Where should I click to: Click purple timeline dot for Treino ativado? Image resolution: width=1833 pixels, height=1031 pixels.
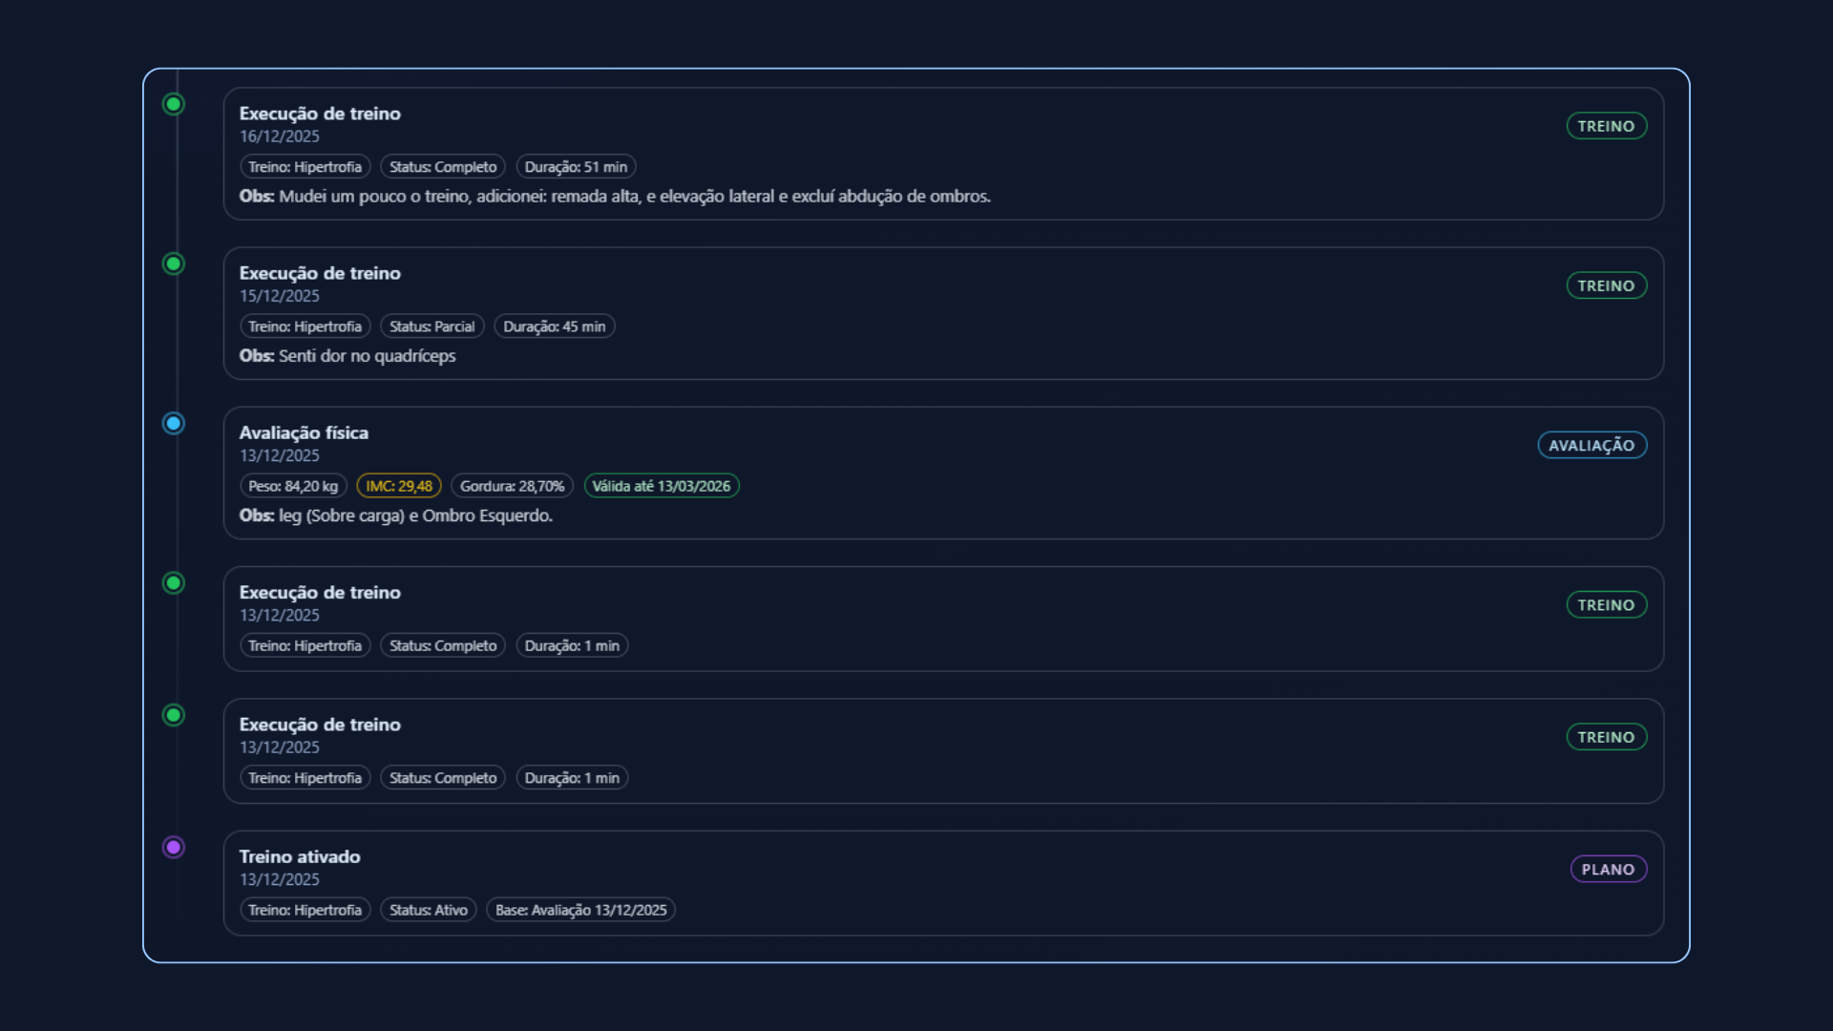[173, 847]
